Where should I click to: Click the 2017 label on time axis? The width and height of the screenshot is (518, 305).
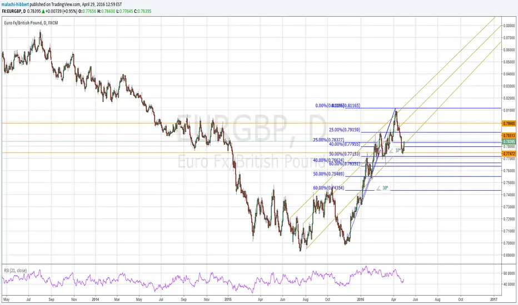pos(494,299)
